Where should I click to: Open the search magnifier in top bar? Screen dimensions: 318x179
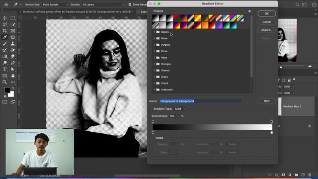pos(297,4)
